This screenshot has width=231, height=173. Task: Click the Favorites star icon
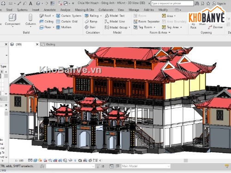coord(208,3)
